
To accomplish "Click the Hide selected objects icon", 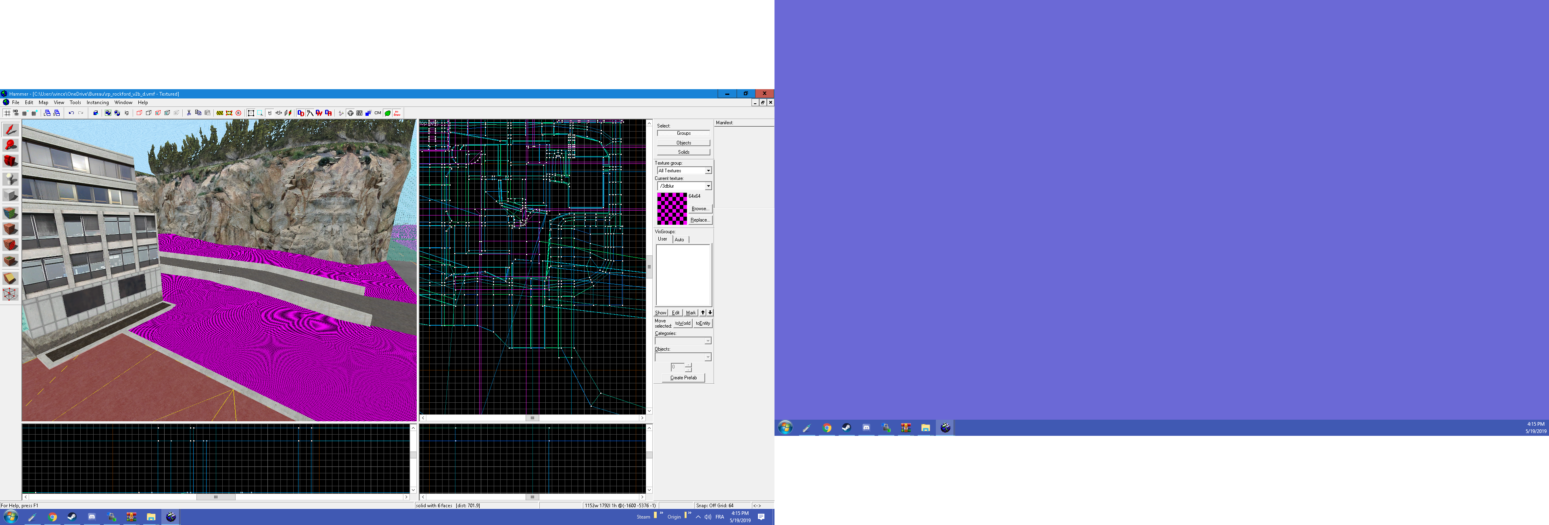I will [x=140, y=113].
